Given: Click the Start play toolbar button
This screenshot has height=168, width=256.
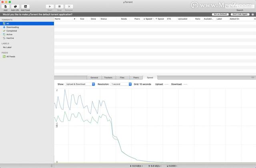Looking at the screenshot, I should [50, 6].
